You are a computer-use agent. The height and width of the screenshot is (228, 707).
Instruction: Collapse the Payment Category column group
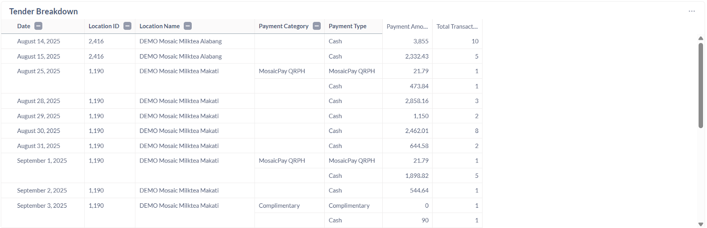click(316, 26)
